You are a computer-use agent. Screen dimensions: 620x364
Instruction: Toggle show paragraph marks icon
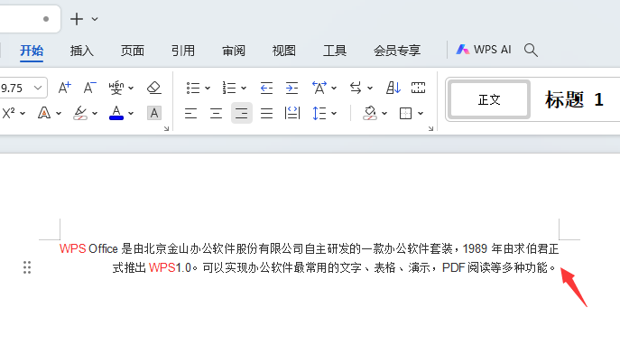coord(419,88)
